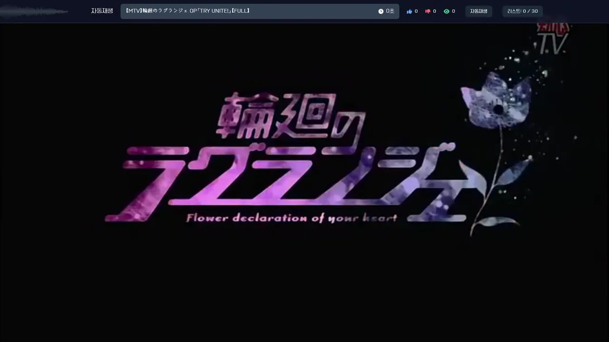Click the 0초 timer text
This screenshot has width=609, height=342.
pyautogui.click(x=390, y=11)
